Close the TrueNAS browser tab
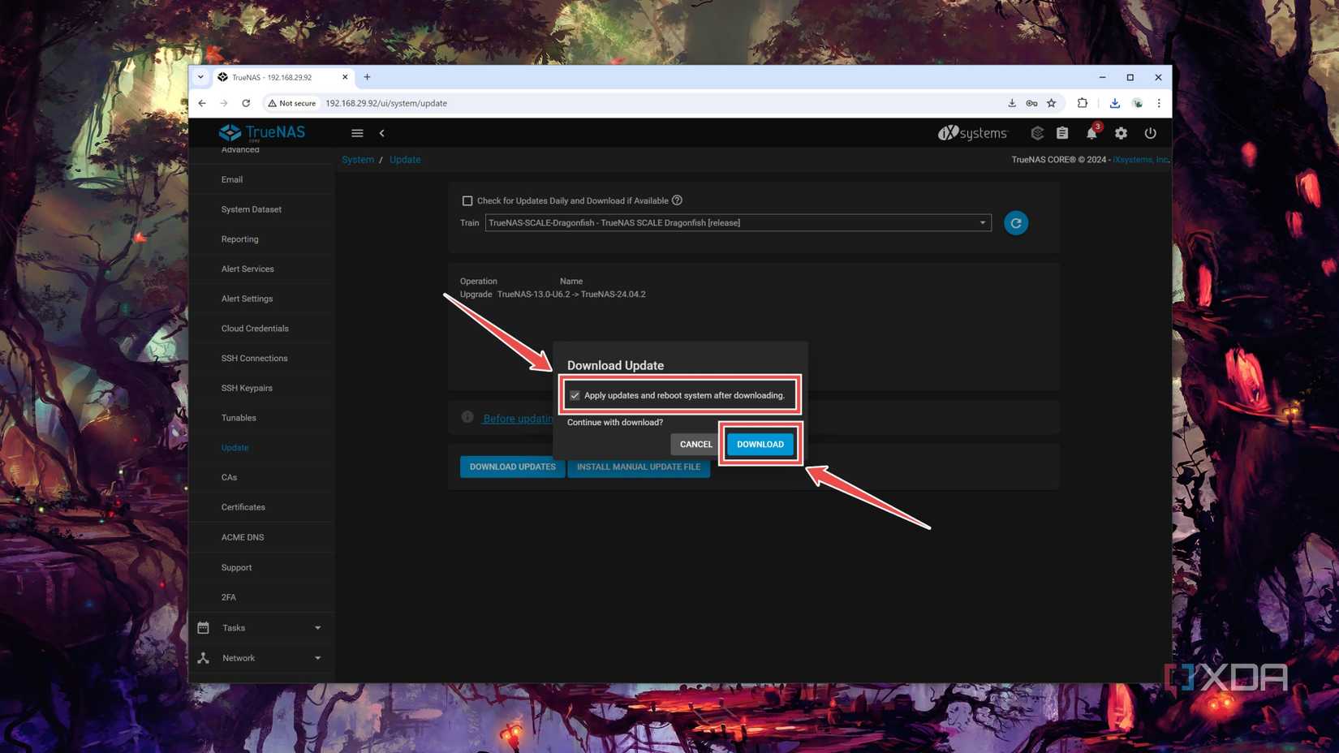This screenshot has width=1339, height=753. [x=345, y=77]
